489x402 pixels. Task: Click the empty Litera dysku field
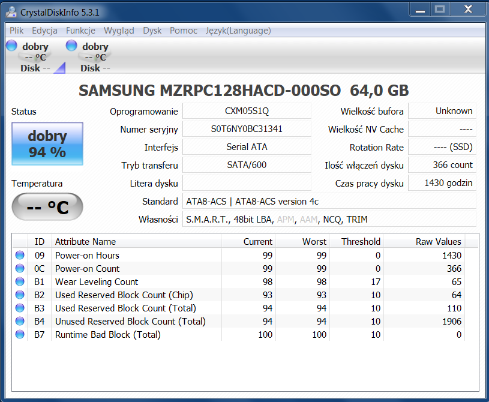pos(247,183)
